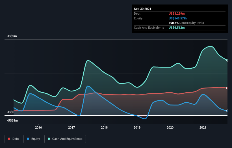
Task: Click the -US$1m y-axis label
Action: point(12,121)
